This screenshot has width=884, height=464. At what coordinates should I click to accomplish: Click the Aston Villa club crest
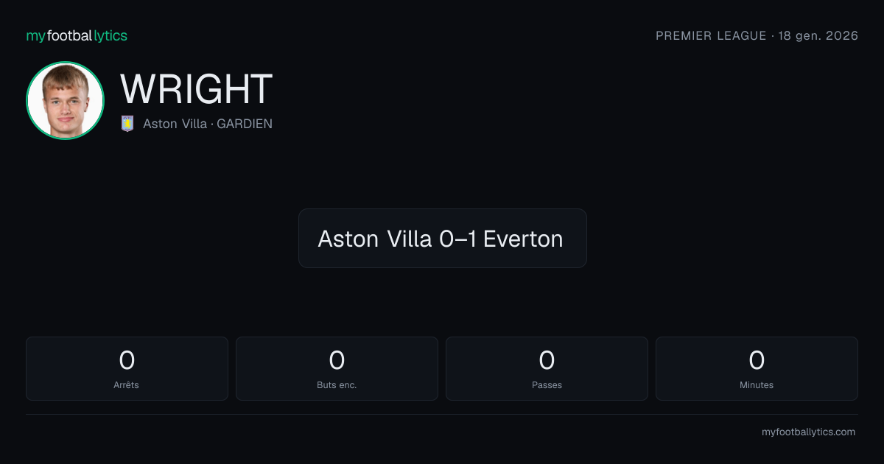click(127, 124)
